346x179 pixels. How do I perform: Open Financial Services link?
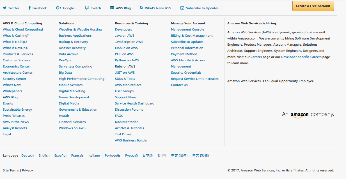point(72,122)
